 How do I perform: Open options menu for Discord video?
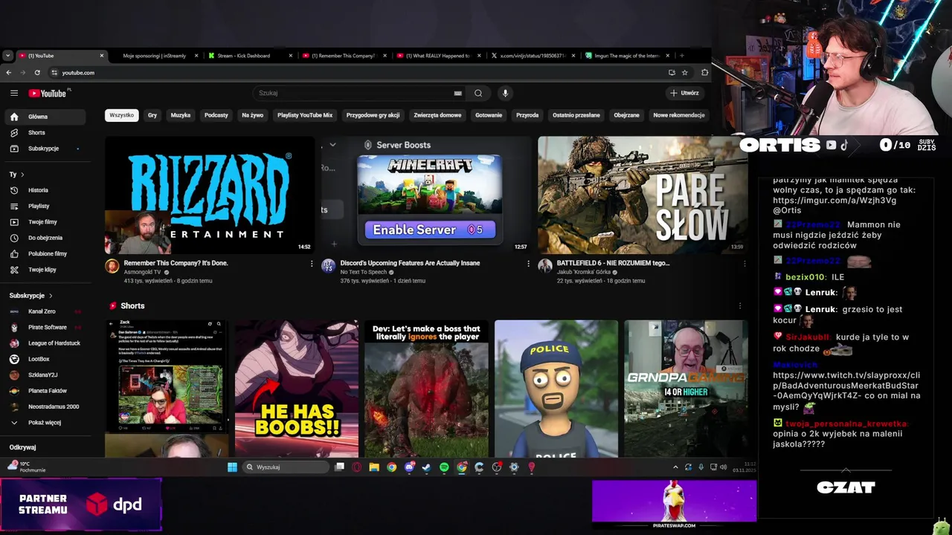528,264
